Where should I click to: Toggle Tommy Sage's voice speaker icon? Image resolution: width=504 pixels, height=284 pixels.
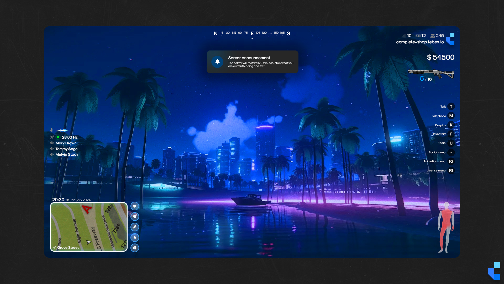coord(52,149)
